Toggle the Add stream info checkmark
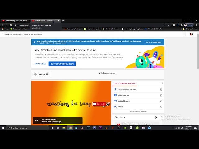The width and height of the screenshot is (199, 149). click(161, 95)
